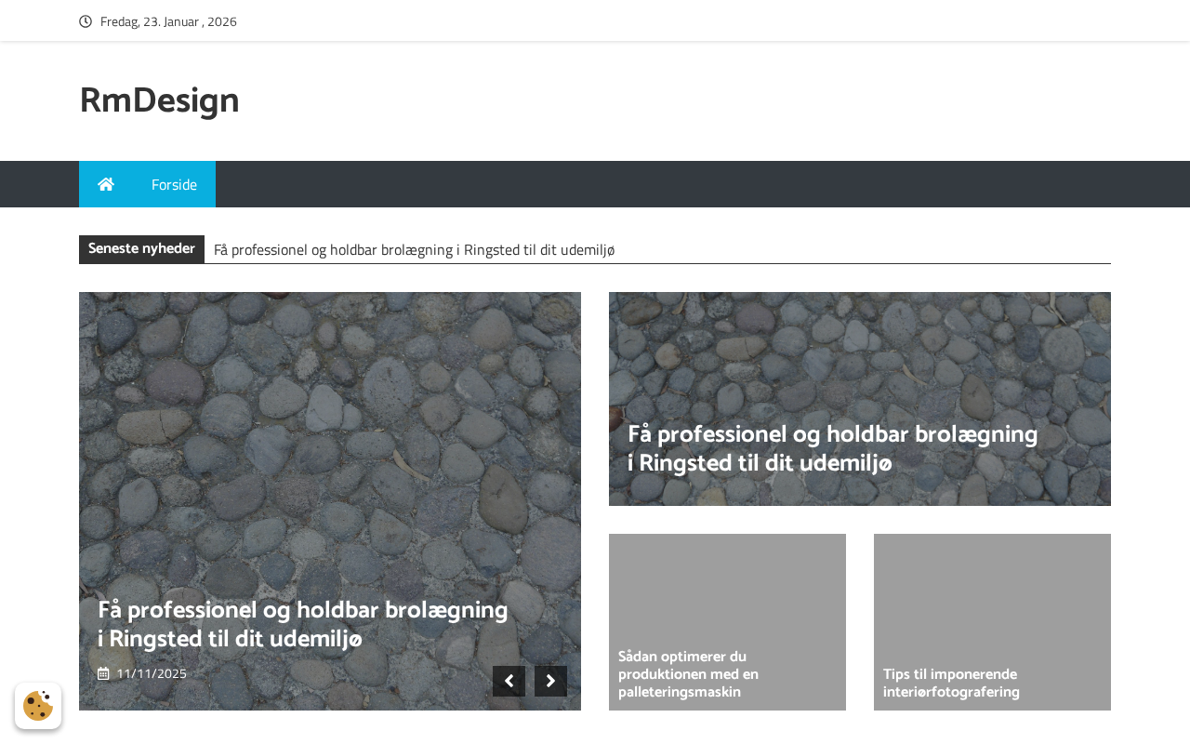The image size is (1190, 744).
Task: Open the Forside menu item
Action: (x=174, y=184)
